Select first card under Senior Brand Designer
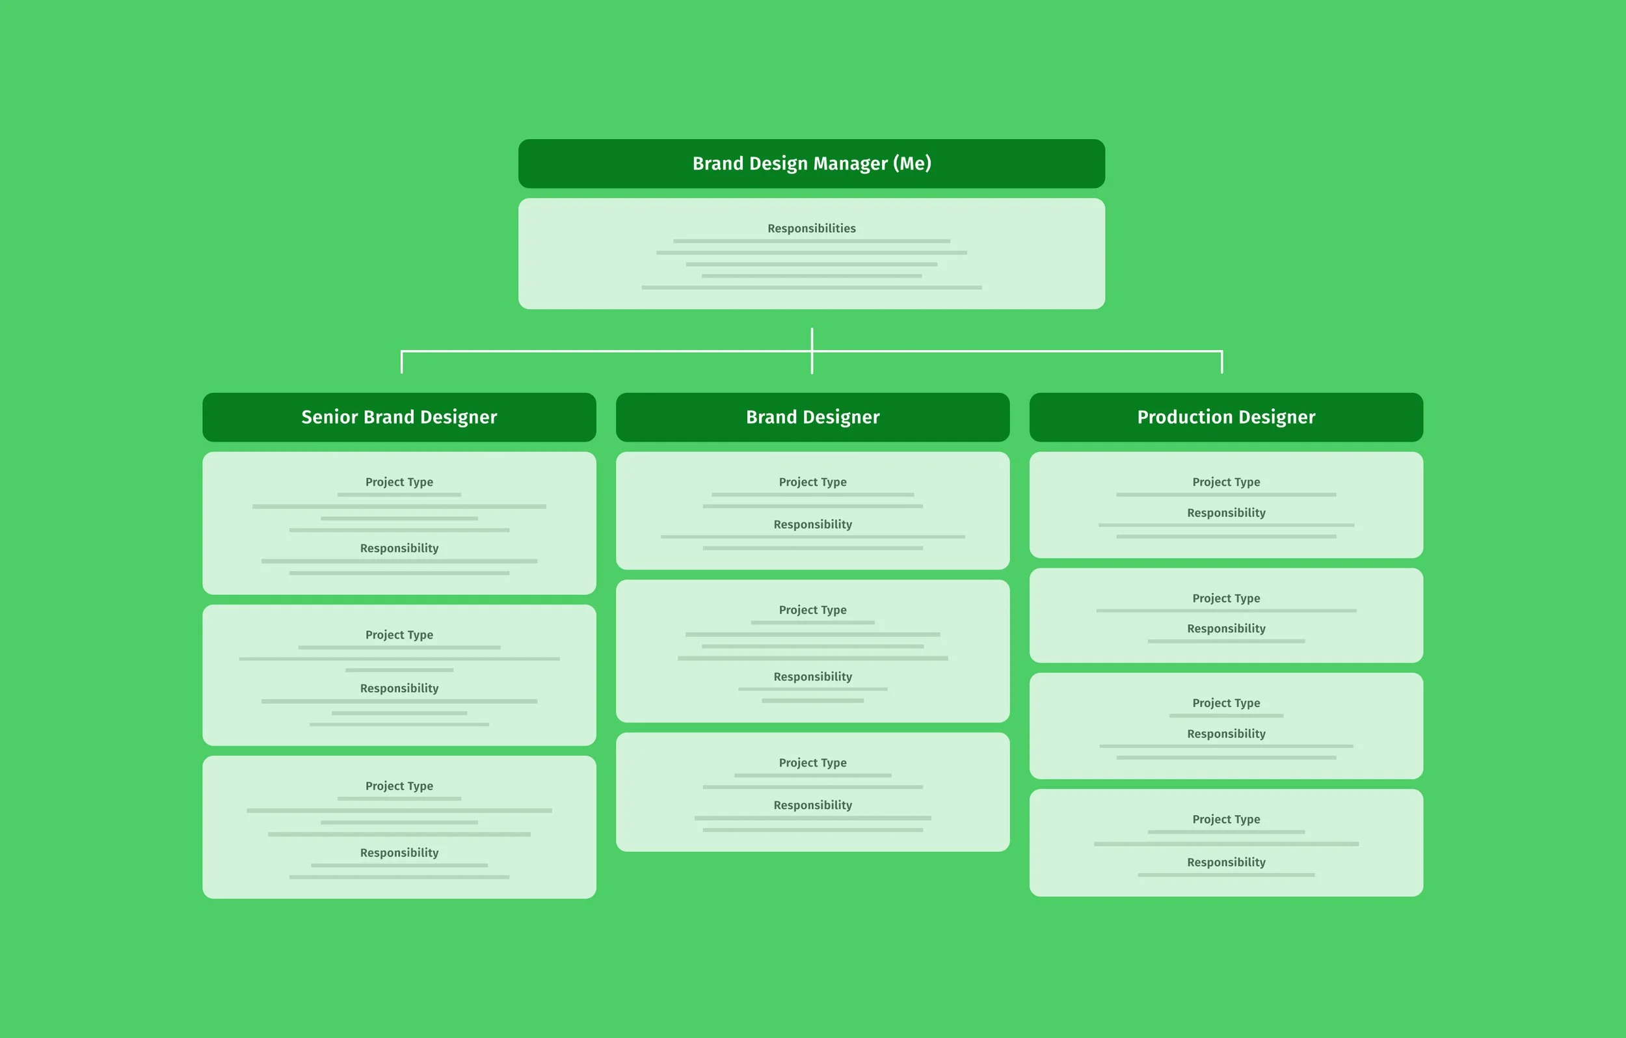Screen dimensions: 1626x1038 (x=399, y=524)
